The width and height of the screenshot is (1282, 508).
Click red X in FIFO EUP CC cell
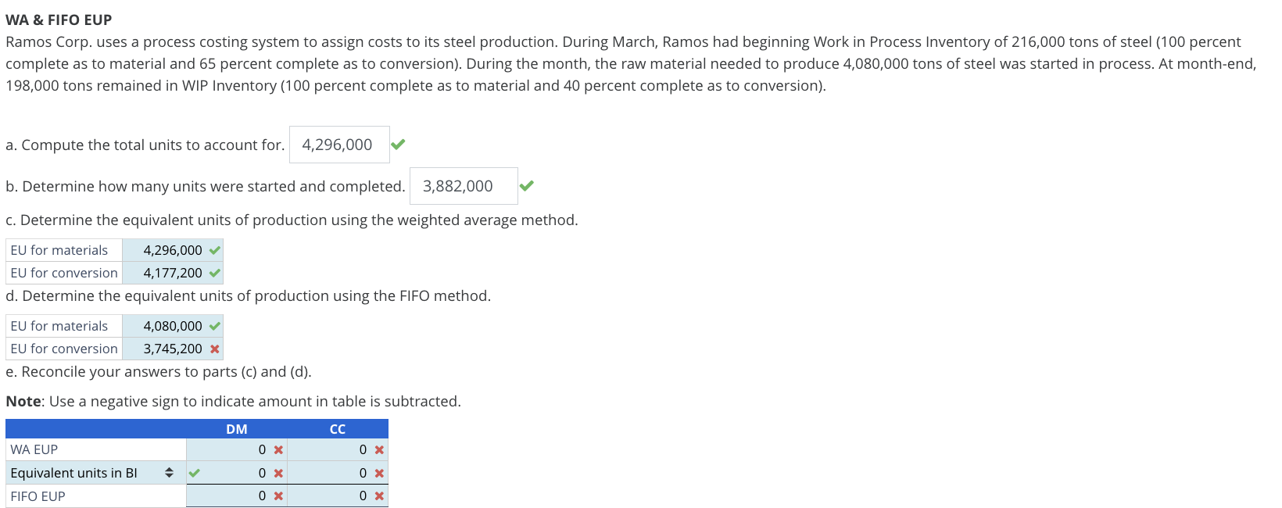379,496
